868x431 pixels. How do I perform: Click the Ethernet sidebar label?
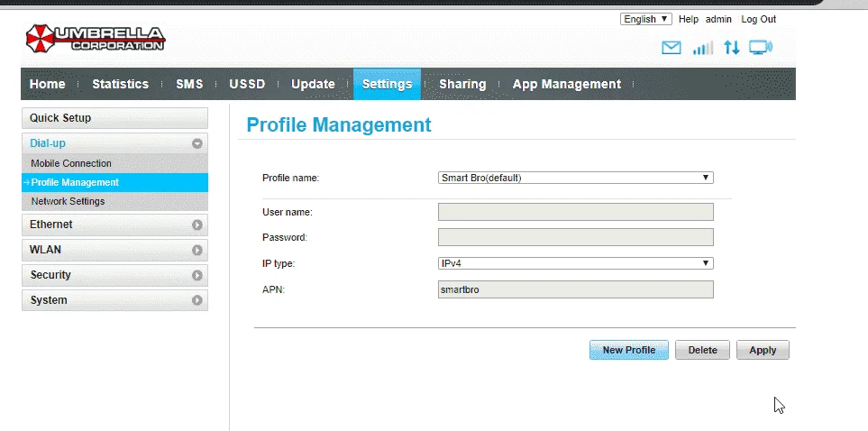[x=51, y=225]
